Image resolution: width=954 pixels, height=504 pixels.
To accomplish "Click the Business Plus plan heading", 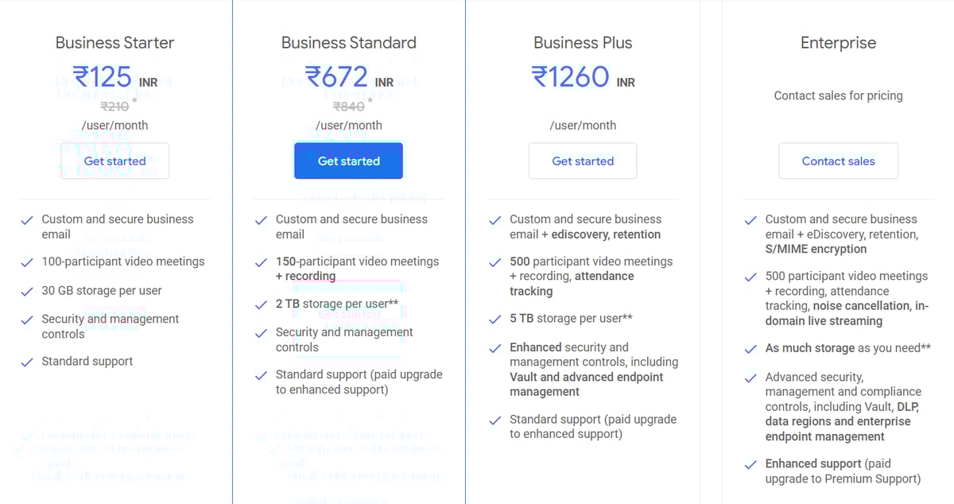I will [583, 43].
